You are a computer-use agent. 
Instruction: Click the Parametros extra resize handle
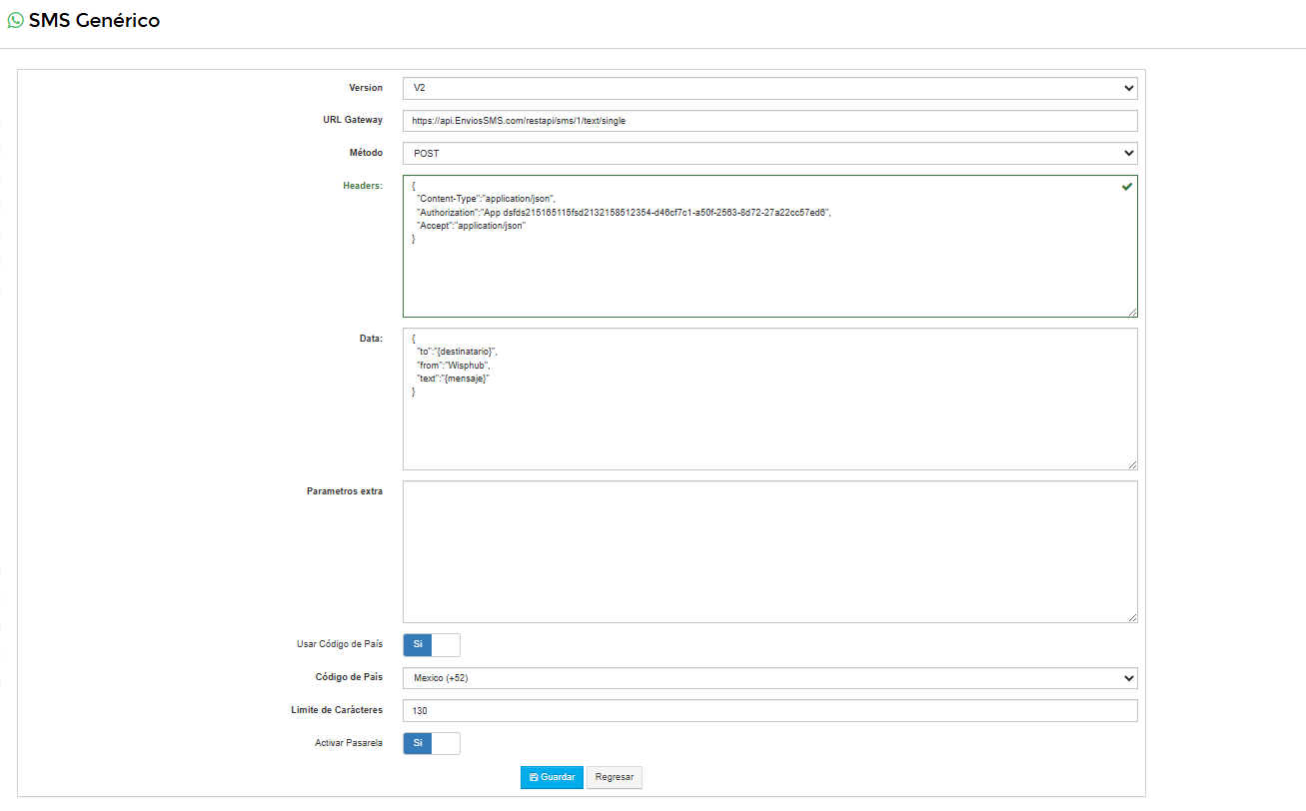pyautogui.click(x=1132, y=617)
